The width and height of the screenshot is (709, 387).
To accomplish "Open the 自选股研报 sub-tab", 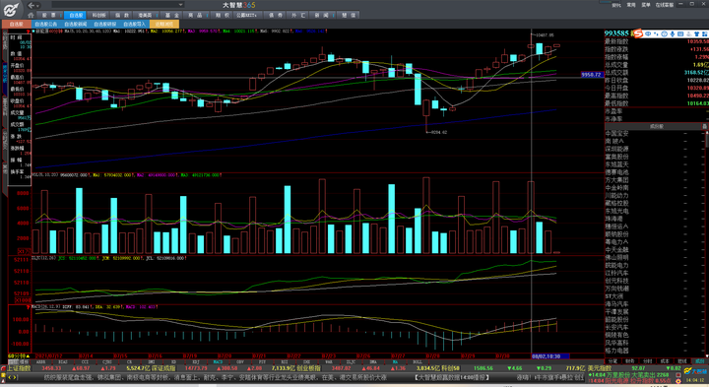I will point(105,24).
